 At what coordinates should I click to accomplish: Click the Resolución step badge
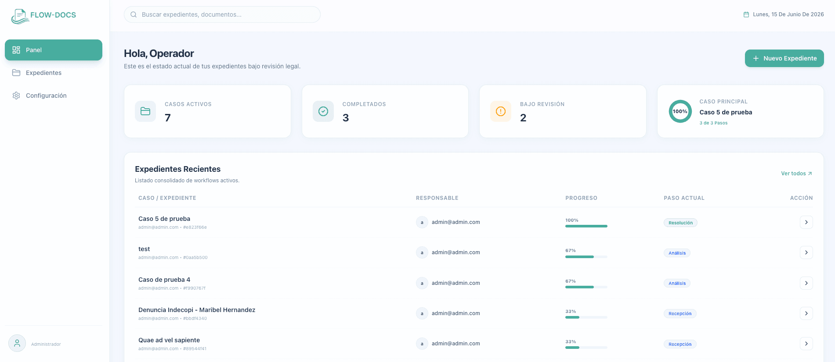[680, 223]
